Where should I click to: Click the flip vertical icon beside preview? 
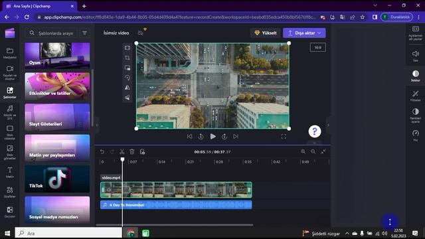[x=127, y=98]
